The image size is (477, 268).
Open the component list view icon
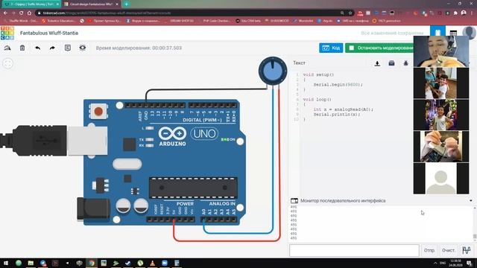point(453,33)
